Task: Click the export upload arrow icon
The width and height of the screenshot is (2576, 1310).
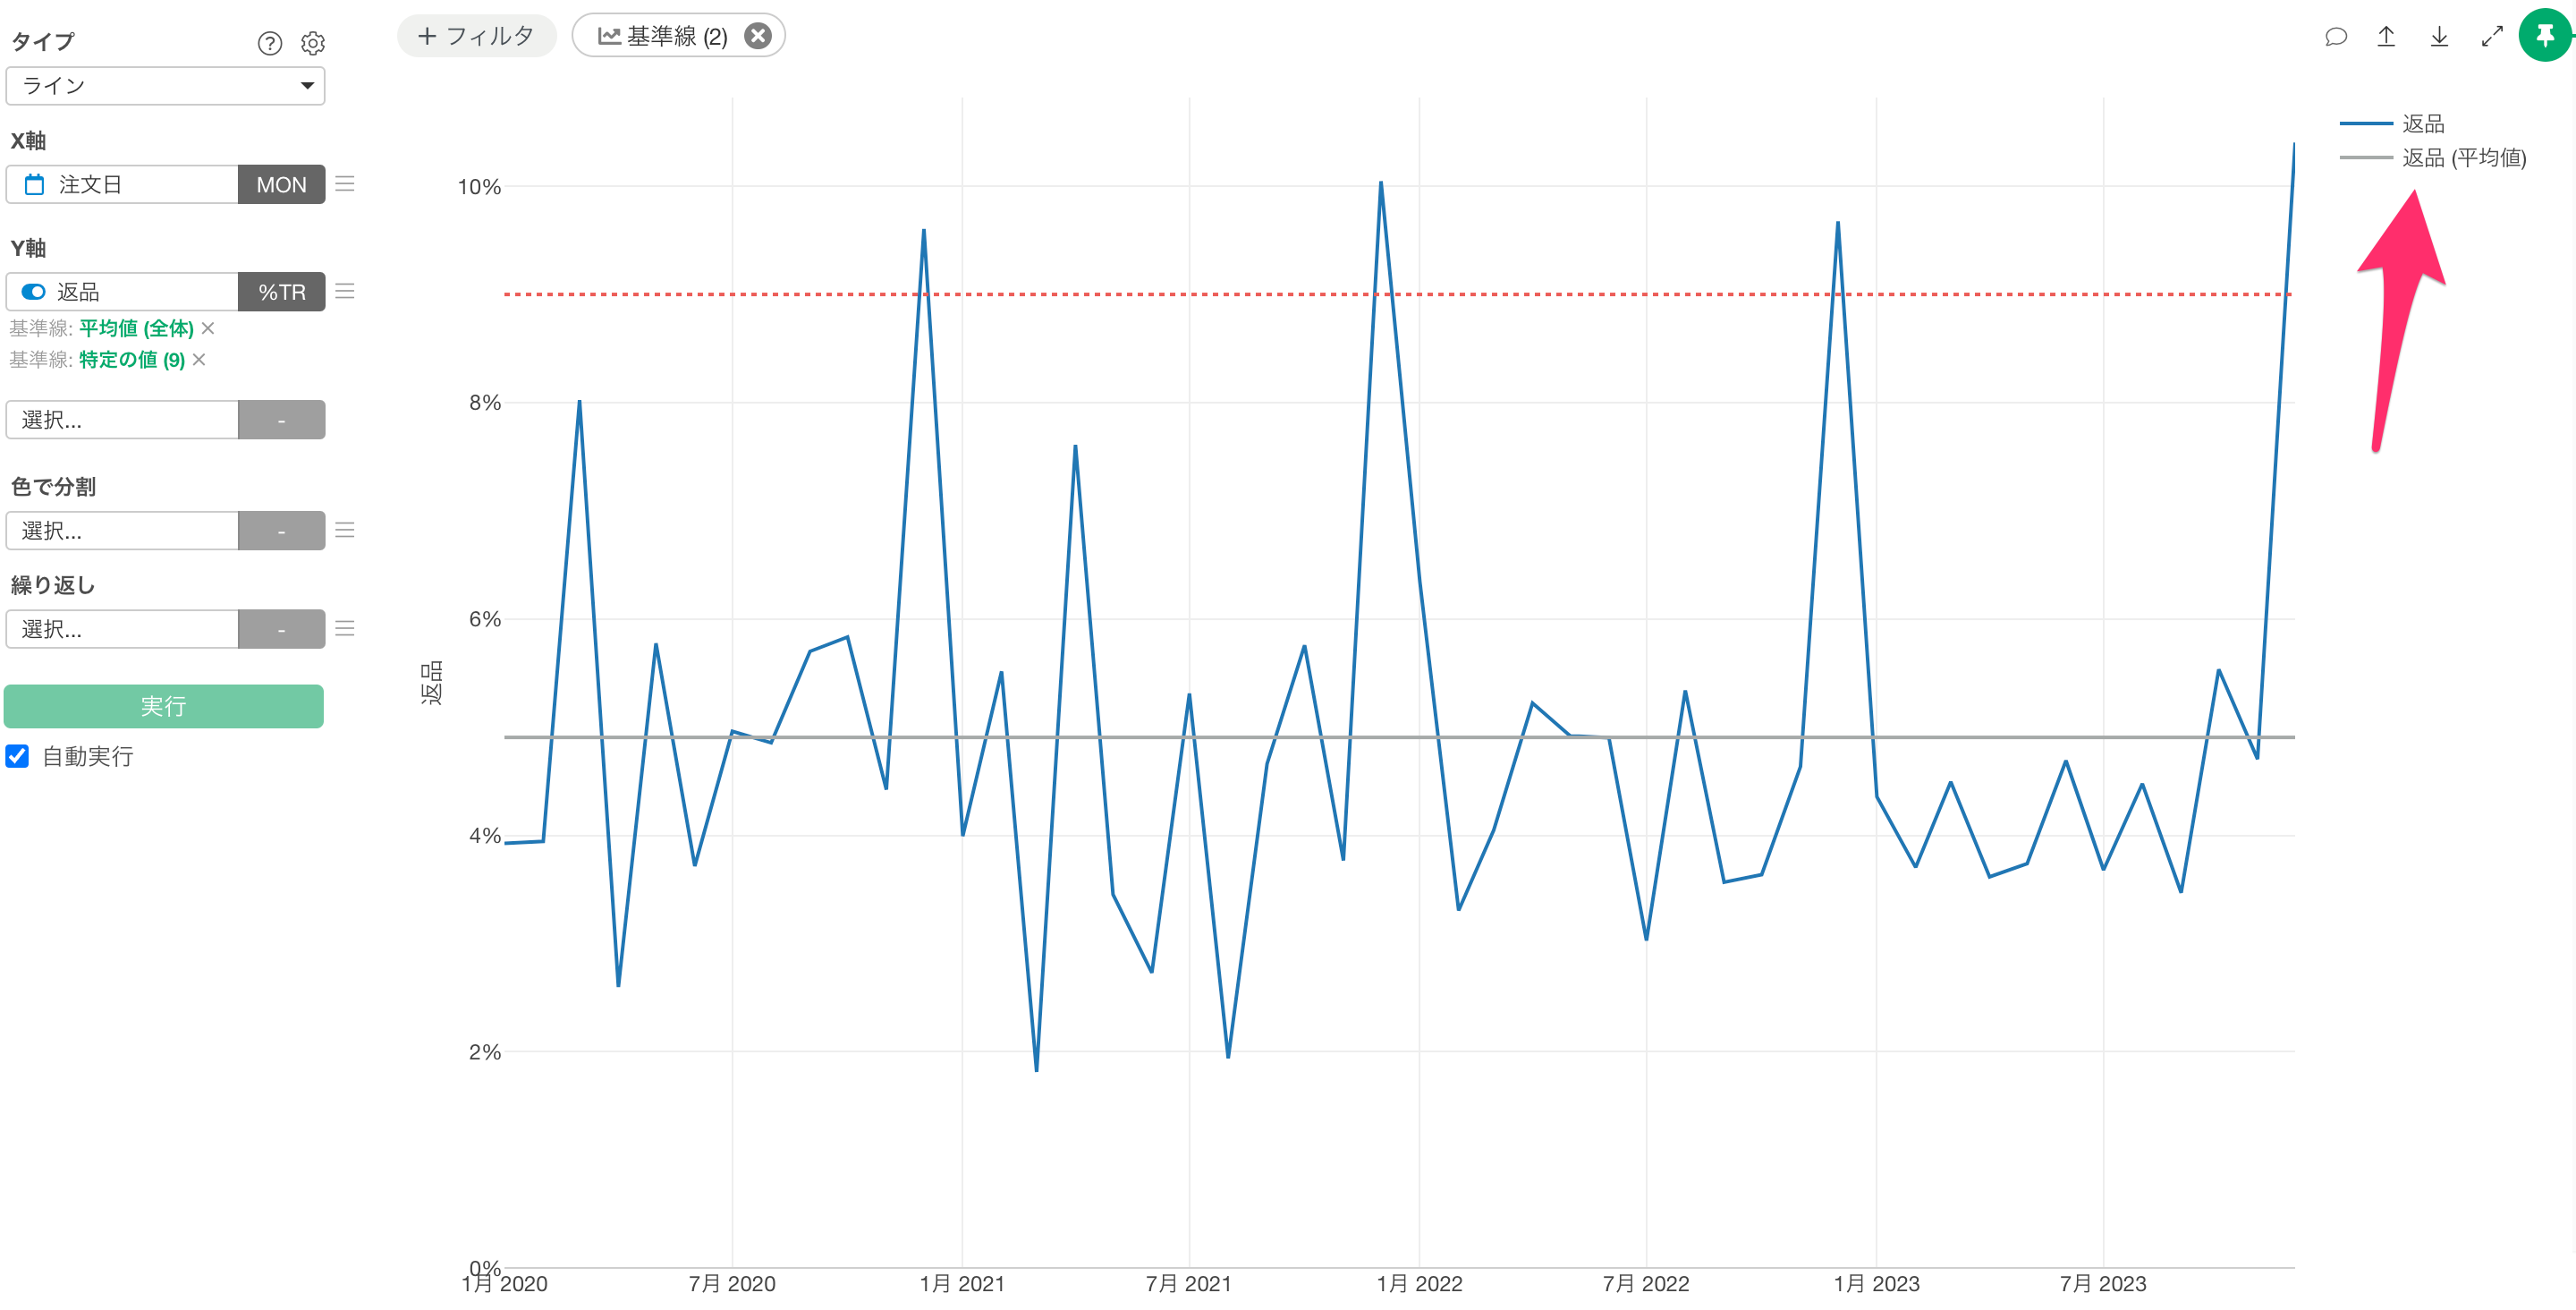Action: [2386, 37]
